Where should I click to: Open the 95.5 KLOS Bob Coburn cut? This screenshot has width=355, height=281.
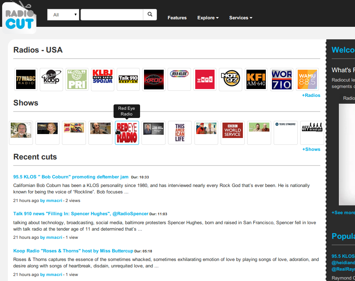71,177
